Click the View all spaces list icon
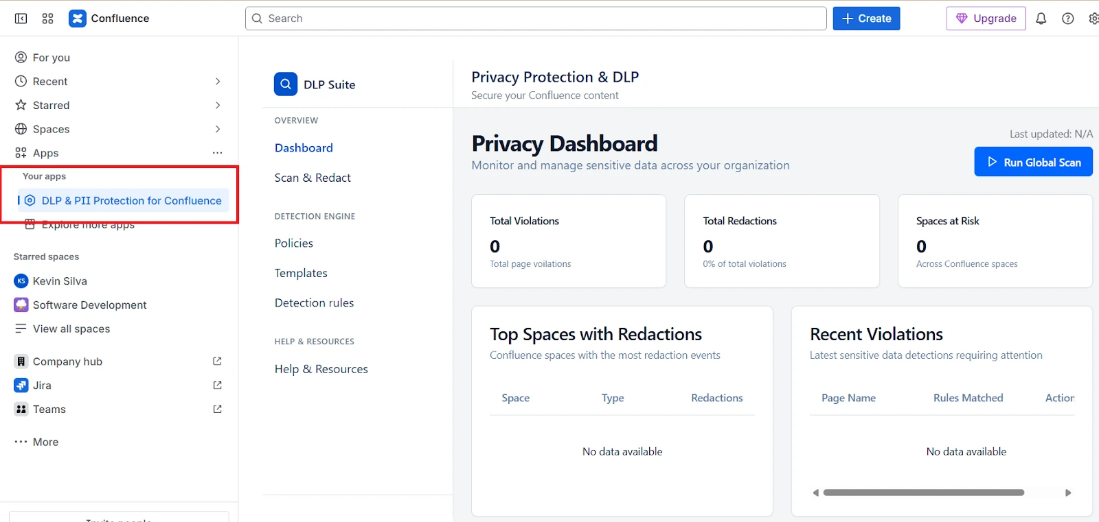 [x=21, y=329]
